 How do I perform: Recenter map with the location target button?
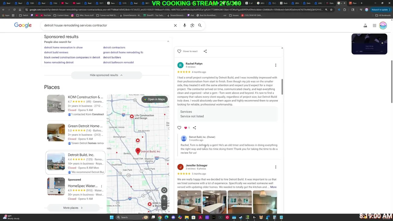(164, 190)
